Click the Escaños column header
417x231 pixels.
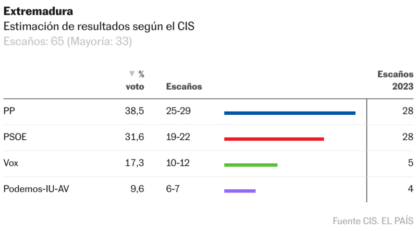183,87
